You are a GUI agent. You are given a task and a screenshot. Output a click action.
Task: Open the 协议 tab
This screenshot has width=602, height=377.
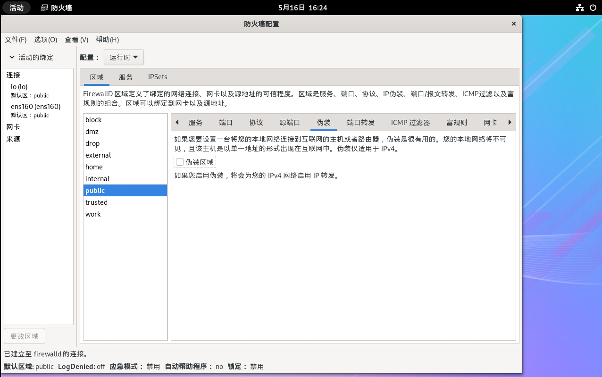pos(256,122)
